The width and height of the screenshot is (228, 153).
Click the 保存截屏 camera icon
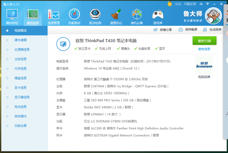[x=181, y=30]
